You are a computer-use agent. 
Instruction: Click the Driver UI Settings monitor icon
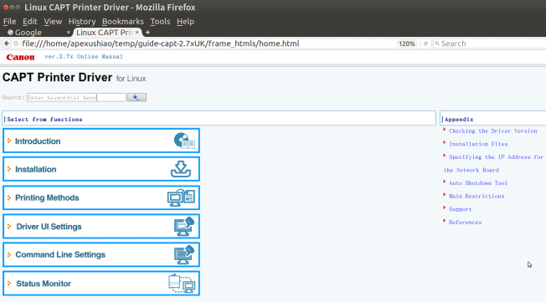tap(184, 226)
